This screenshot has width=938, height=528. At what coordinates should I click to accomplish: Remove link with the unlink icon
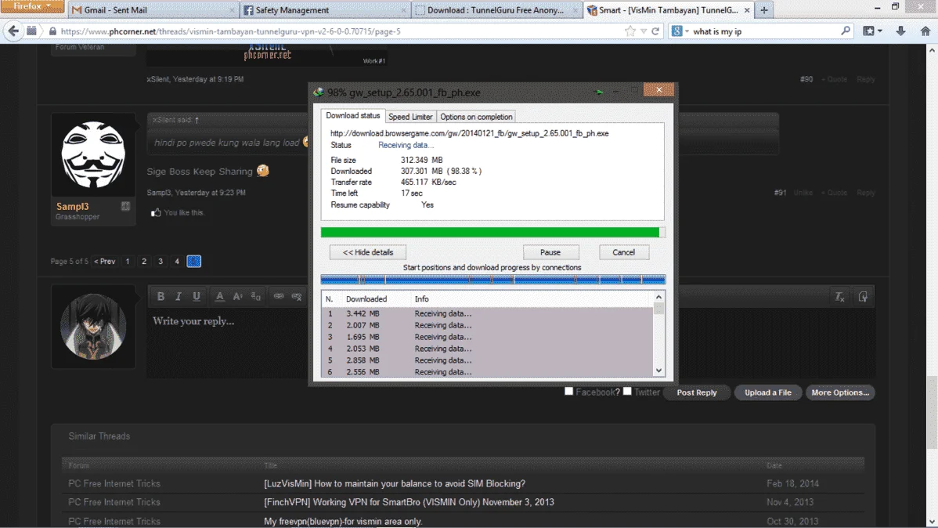(297, 296)
